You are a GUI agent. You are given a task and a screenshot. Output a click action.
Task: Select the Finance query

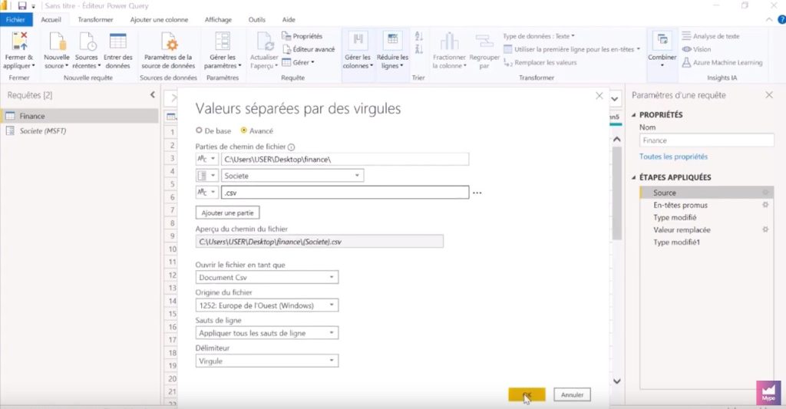(80, 116)
